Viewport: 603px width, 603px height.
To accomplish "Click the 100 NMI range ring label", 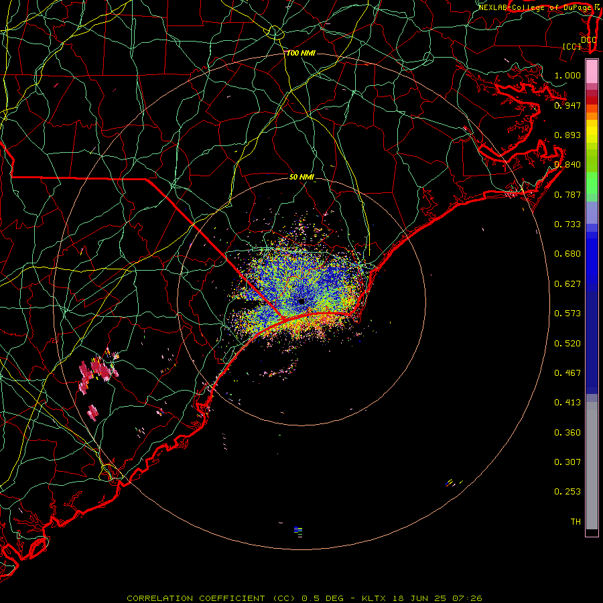I will 301,53.
